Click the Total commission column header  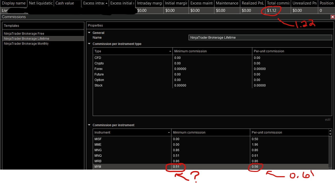278,3
